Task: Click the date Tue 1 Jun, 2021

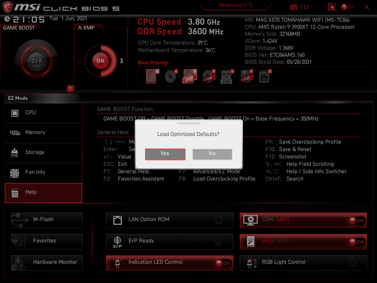Action: point(68,18)
